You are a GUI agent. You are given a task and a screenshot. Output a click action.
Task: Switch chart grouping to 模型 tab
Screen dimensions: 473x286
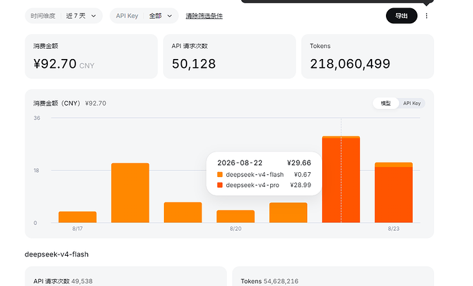(385, 103)
